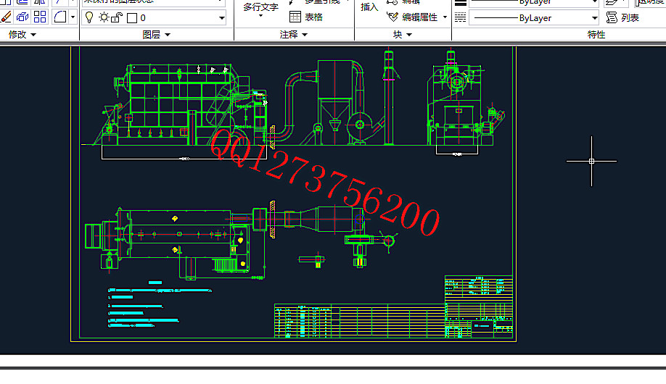Viewport: 666px width, 384px height.
Task: Open the current layer 0 dropdown
Action: (x=221, y=18)
